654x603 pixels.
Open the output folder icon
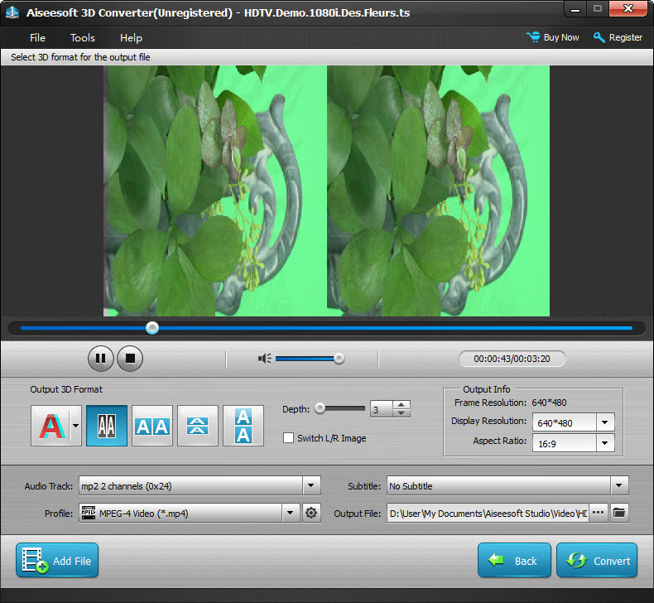pyautogui.click(x=619, y=514)
